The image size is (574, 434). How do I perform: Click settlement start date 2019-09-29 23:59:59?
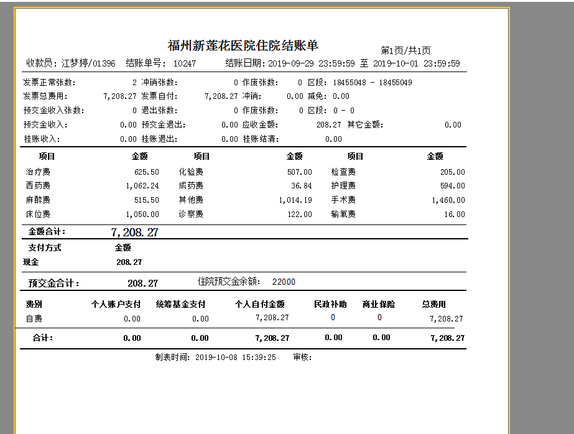[312, 63]
